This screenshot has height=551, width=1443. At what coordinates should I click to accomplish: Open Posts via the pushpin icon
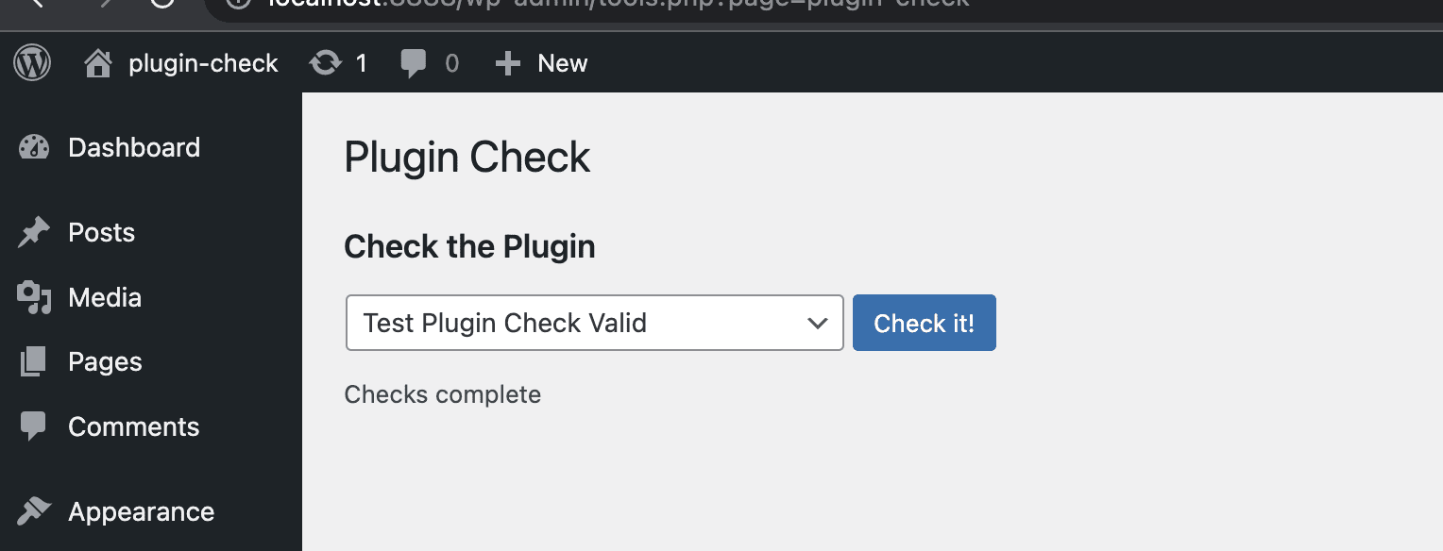click(x=31, y=232)
